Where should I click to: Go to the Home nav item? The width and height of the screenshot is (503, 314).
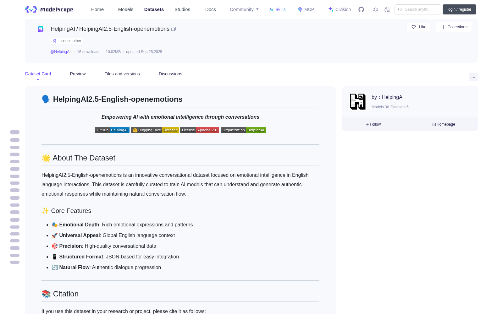(x=97, y=9)
